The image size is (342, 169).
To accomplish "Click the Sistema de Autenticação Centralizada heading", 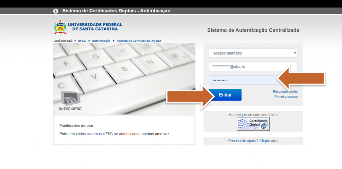I will (x=253, y=30).
